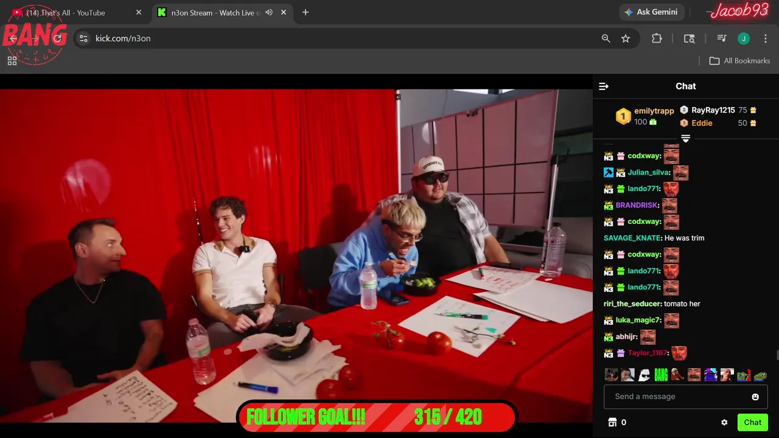Open the browser zoom magnifier icon
This screenshot has width=779, height=438.
click(x=606, y=38)
